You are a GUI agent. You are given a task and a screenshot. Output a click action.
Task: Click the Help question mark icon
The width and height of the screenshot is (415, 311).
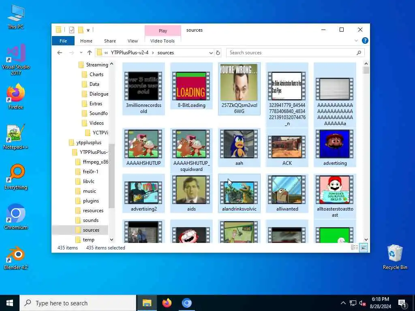coord(365,41)
